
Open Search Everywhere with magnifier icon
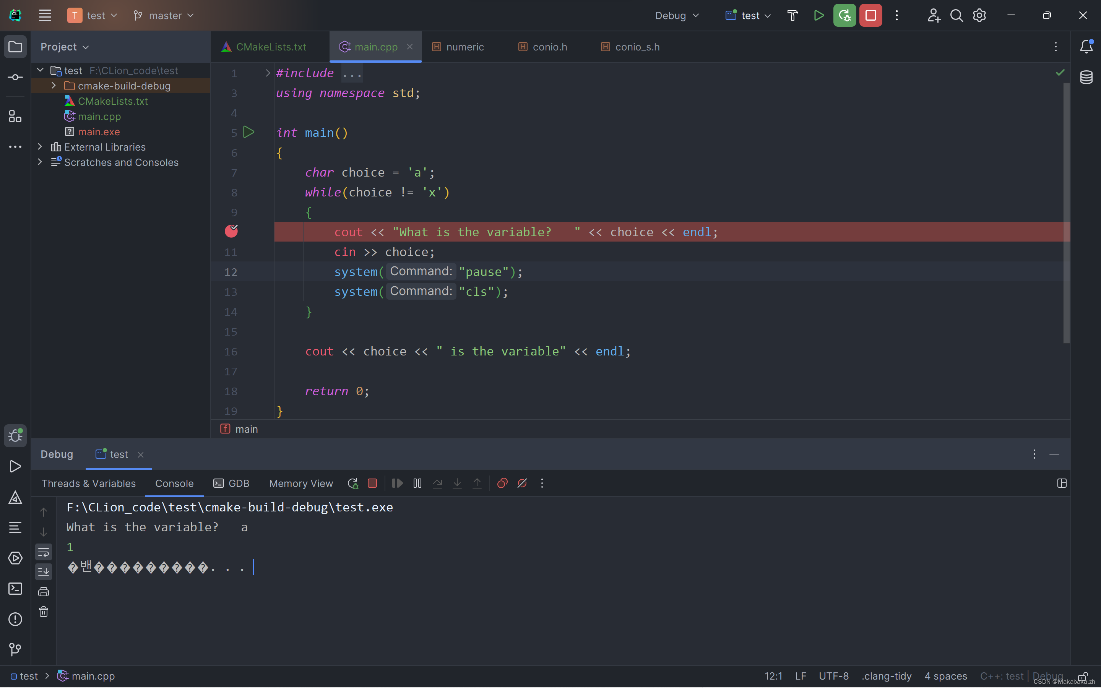tap(956, 15)
